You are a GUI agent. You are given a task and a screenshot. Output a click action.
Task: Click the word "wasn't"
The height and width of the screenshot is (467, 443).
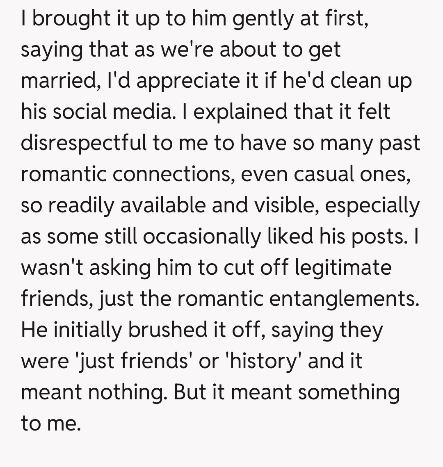[x=52, y=267]
